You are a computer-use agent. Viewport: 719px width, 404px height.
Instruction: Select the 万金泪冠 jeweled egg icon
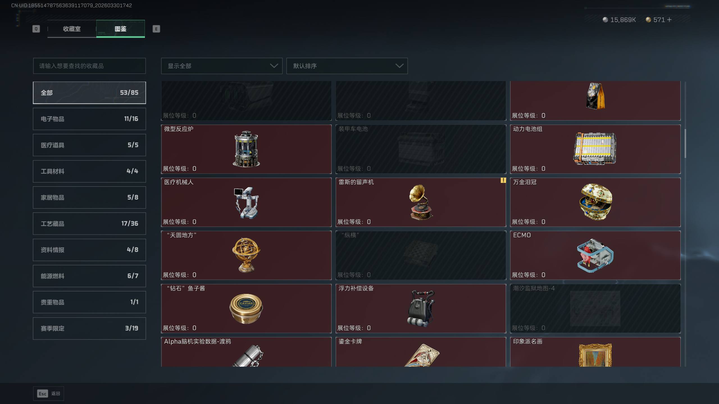(595, 202)
